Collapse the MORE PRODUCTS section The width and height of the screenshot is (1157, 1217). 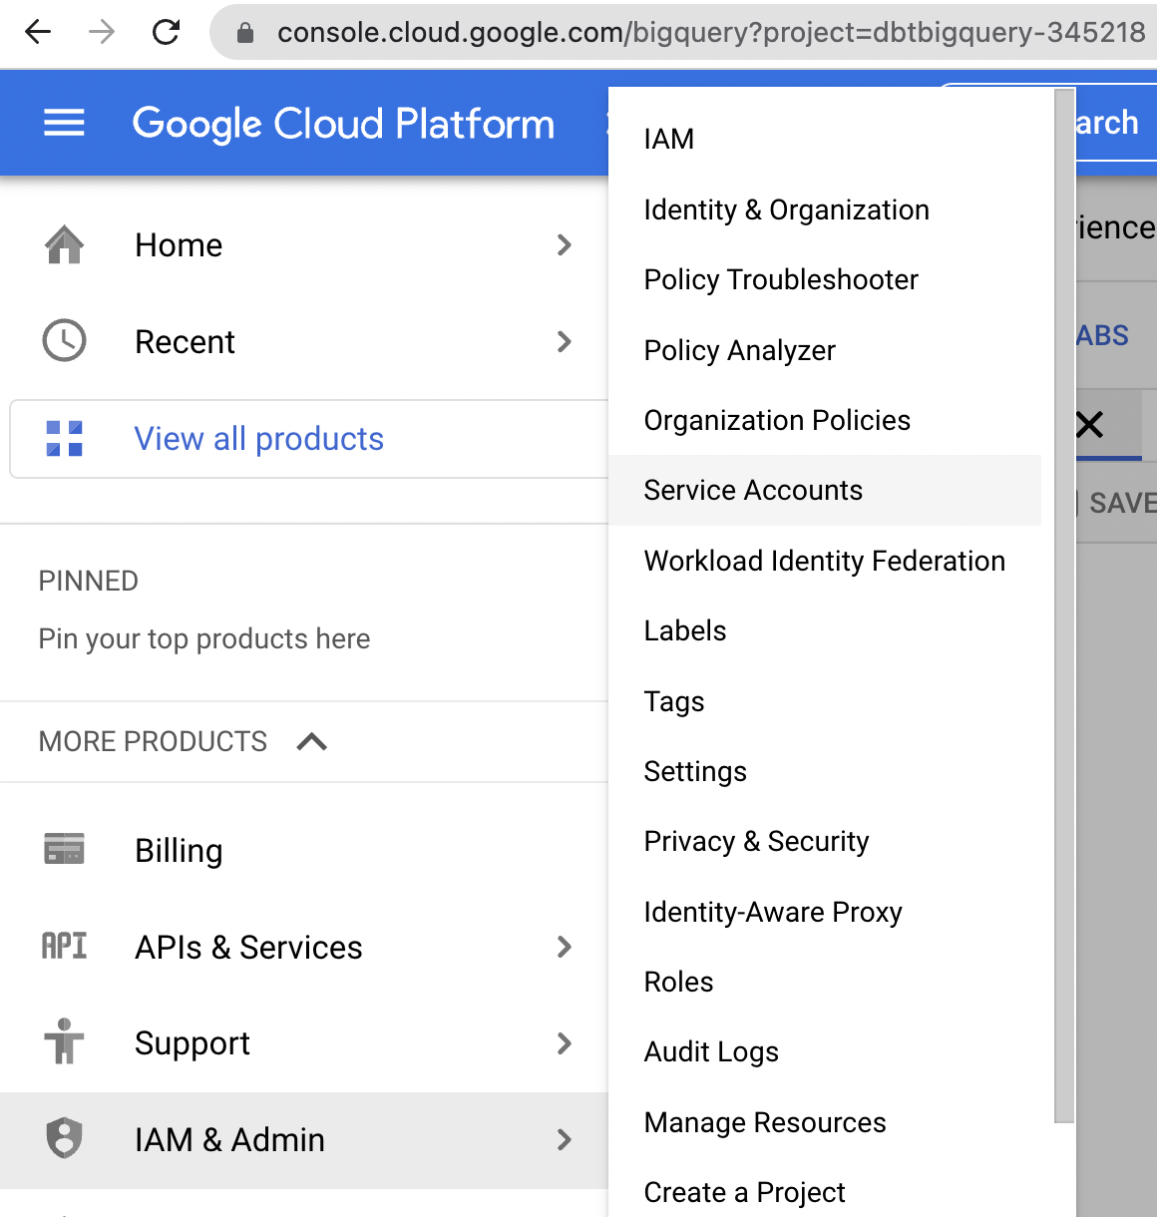click(312, 741)
